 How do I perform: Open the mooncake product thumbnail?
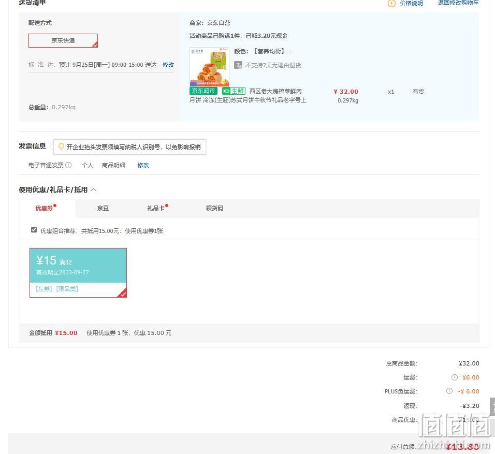209,67
